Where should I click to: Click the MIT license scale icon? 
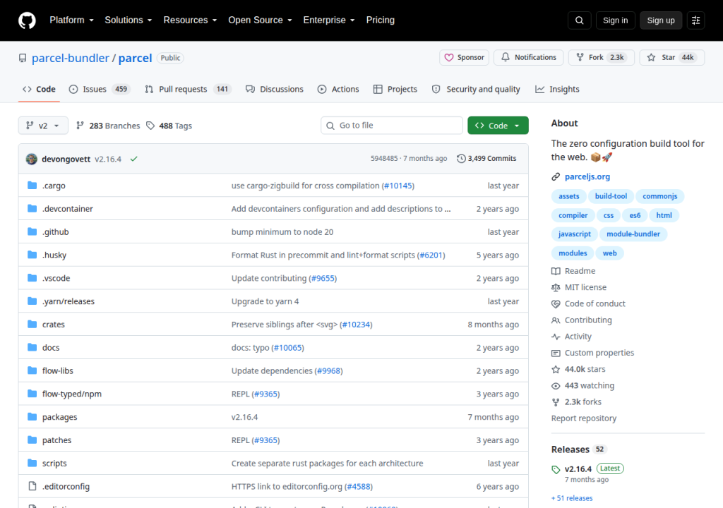(x=556, y=287)
